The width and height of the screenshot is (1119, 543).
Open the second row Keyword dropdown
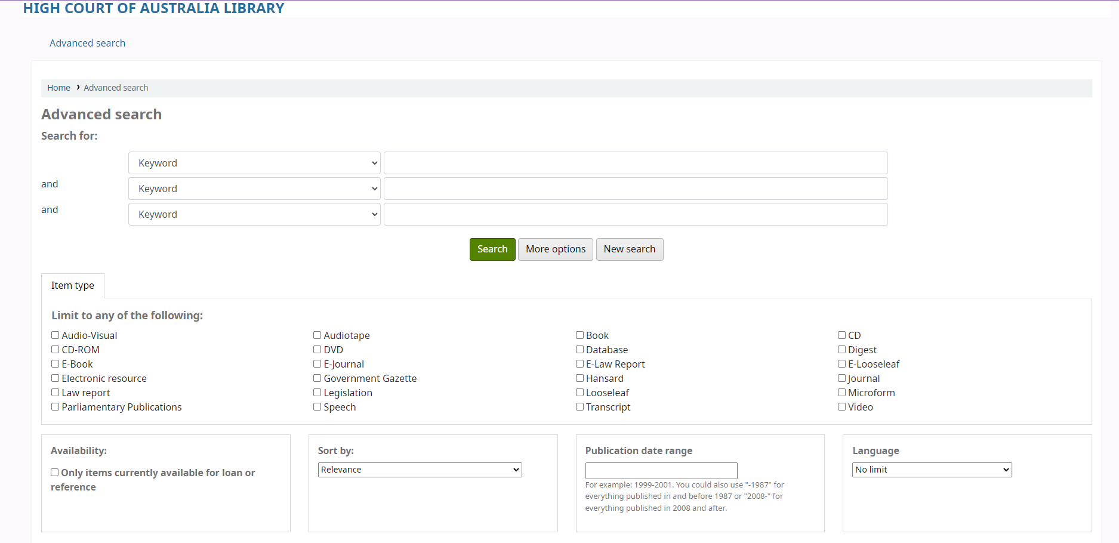pyautogui.click(x=254, y=189)
